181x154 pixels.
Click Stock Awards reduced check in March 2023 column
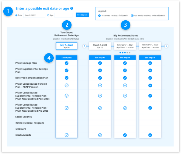coord(100,135)
